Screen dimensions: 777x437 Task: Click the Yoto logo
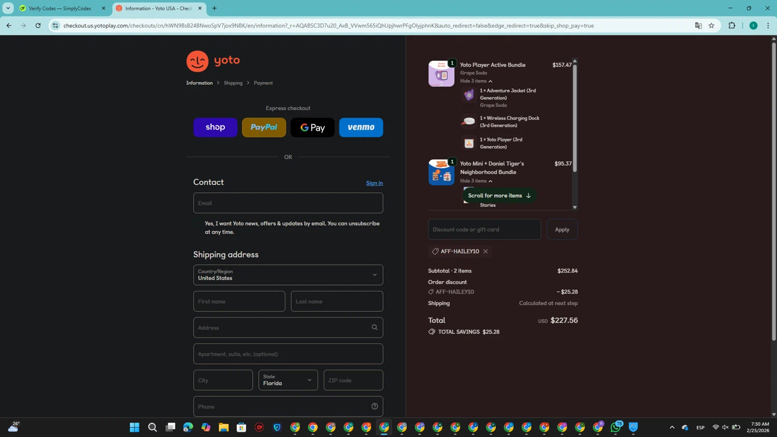tap(213, 61)
